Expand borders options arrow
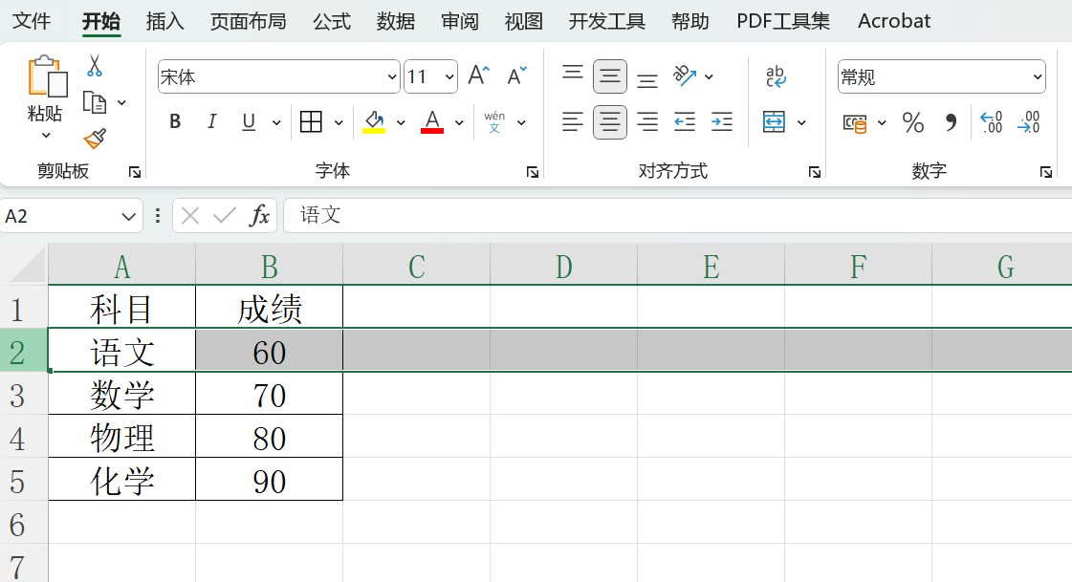This screenshot has width=1072, height=582. pos(339,122)
